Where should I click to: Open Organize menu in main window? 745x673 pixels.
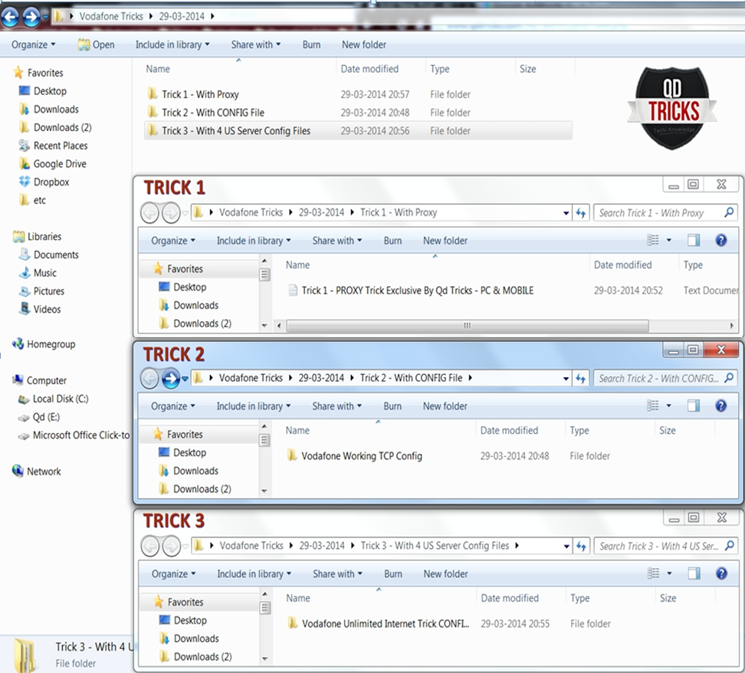33,44
